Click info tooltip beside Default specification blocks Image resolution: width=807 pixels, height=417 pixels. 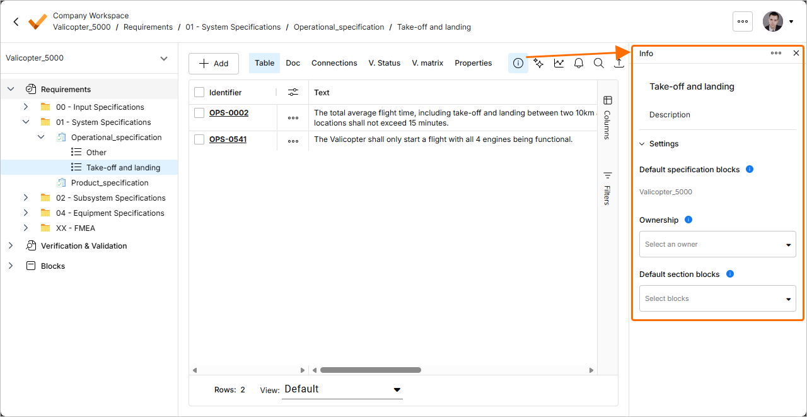(750, 169)
